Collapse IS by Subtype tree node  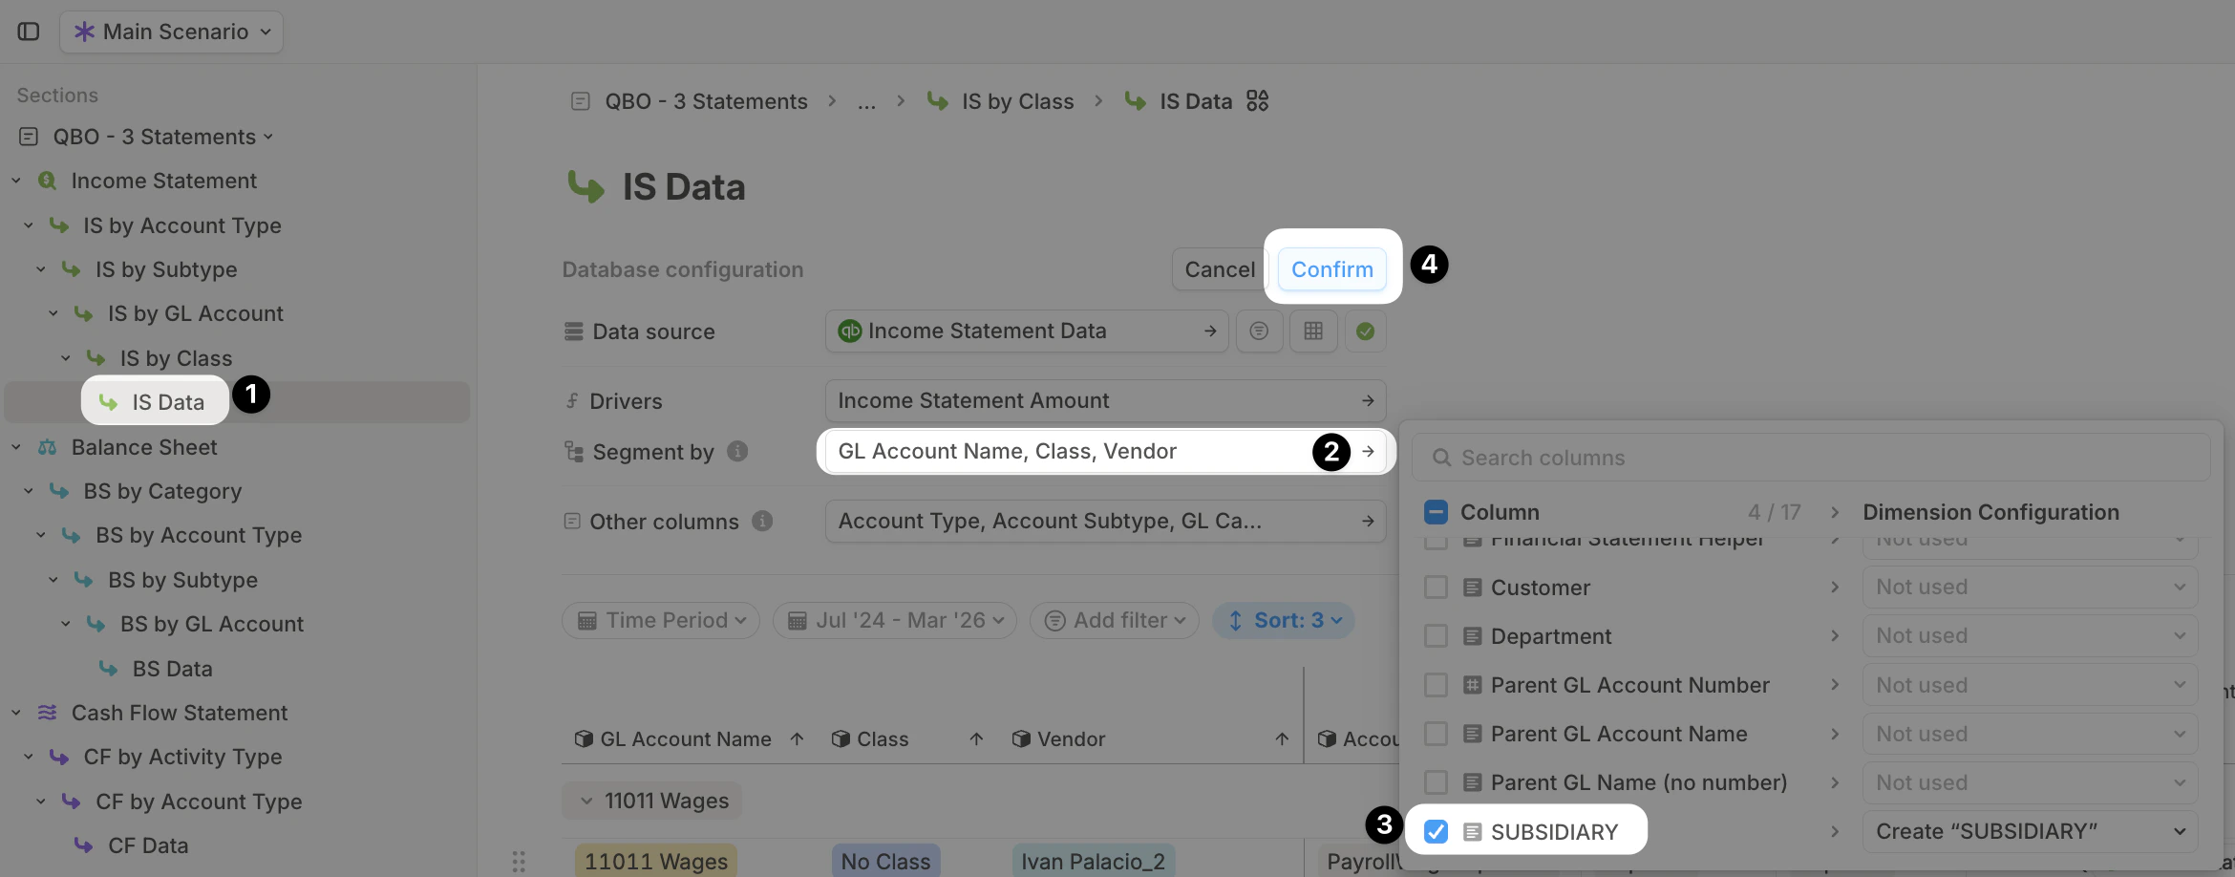tap(41, 269)
